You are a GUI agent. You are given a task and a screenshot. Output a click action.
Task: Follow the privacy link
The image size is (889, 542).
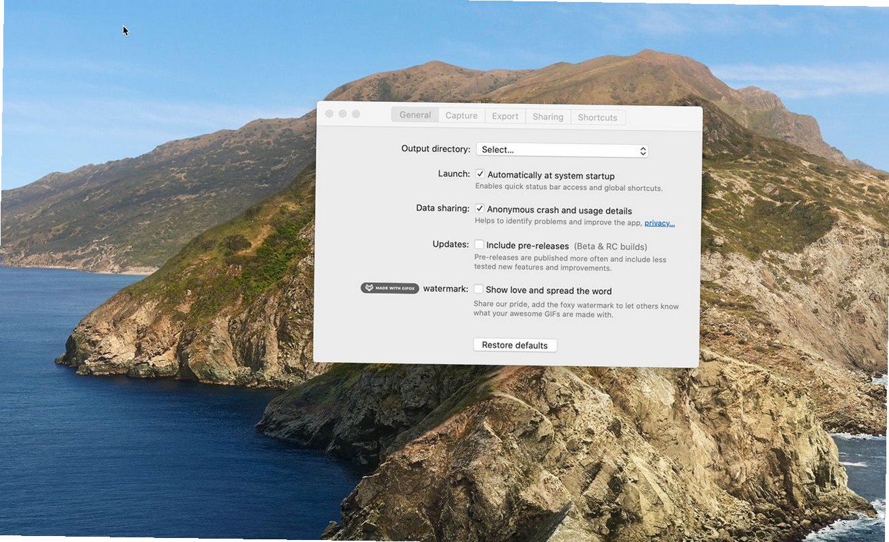[x=660, y=223]
